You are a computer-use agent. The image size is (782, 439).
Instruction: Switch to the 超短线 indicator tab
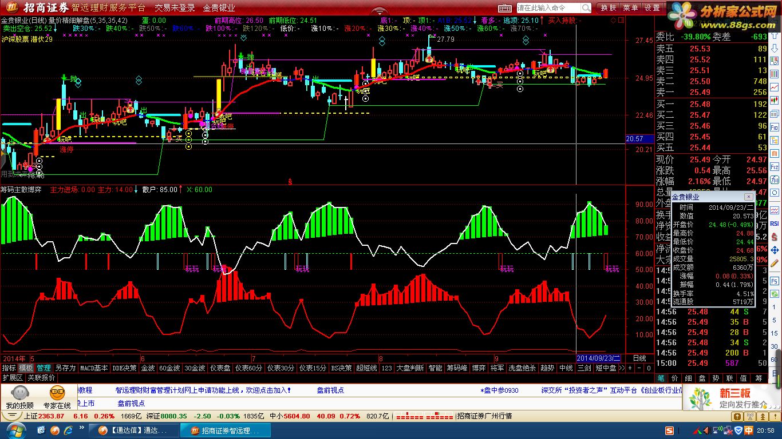366,368
